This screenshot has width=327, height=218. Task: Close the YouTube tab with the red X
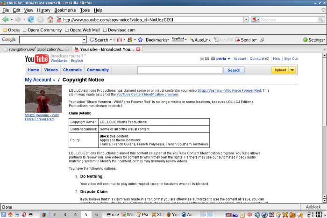point(138,49)
